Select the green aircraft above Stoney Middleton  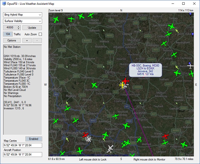click(91, 15)
